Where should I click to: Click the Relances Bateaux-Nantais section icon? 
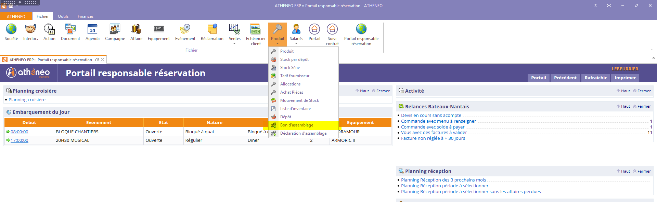click(401, 107)
